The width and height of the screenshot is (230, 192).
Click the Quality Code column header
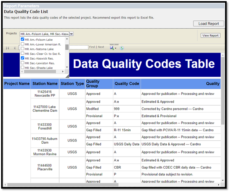point(127,84)
